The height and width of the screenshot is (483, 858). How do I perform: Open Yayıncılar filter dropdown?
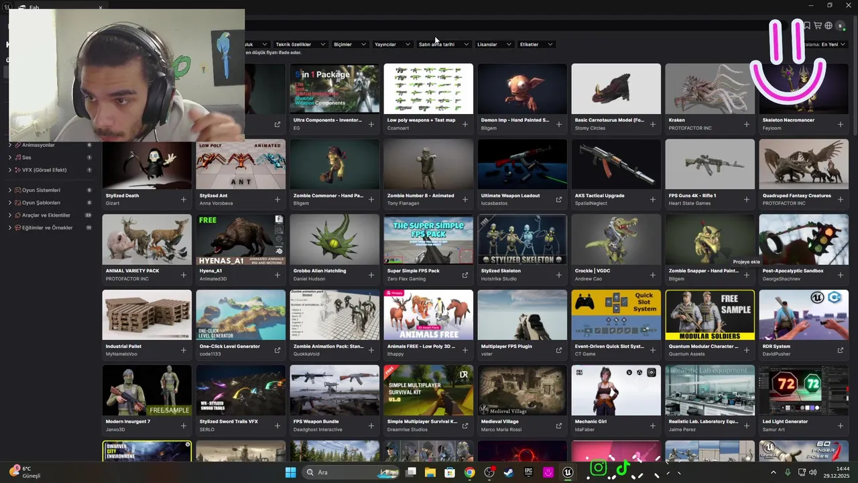[392, 44]
